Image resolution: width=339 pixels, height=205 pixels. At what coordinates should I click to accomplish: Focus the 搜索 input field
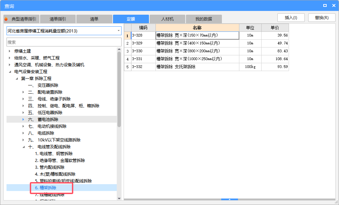(x=64, y=42)
